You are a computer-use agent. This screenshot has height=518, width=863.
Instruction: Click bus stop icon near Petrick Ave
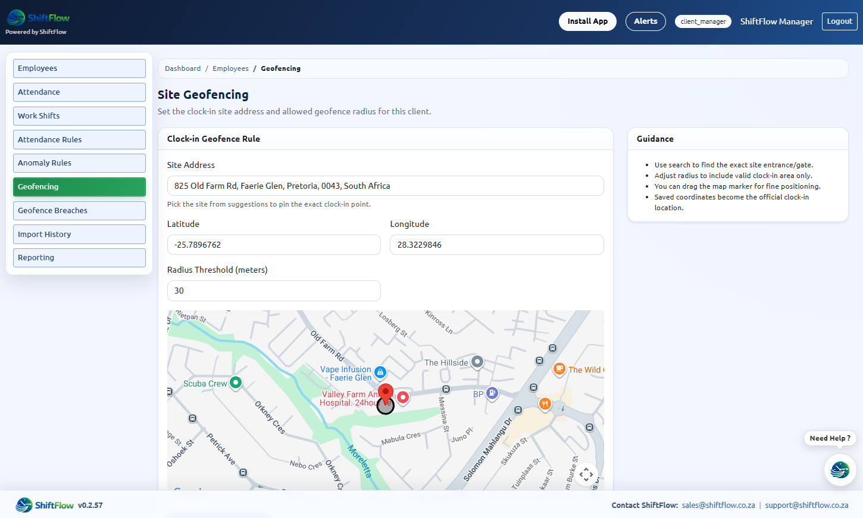pos(243,473)
